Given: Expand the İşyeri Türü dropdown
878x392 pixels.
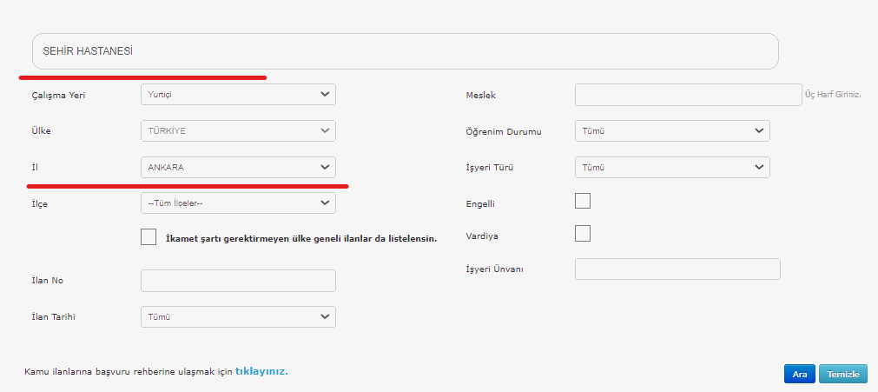Looking at the screenshot, I should click(x=672, y=167).
